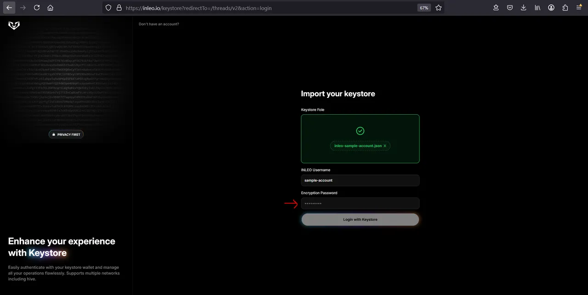
Task: Click the INLEO Username label
Action: tap(316, 170)
